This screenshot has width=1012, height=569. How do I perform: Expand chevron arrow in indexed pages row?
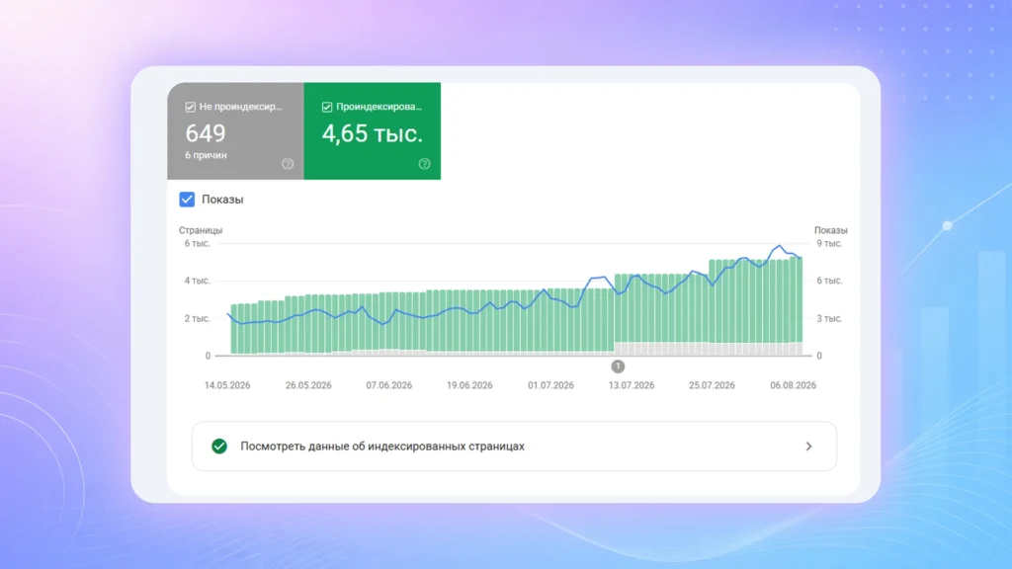click(x=808, y=447)
